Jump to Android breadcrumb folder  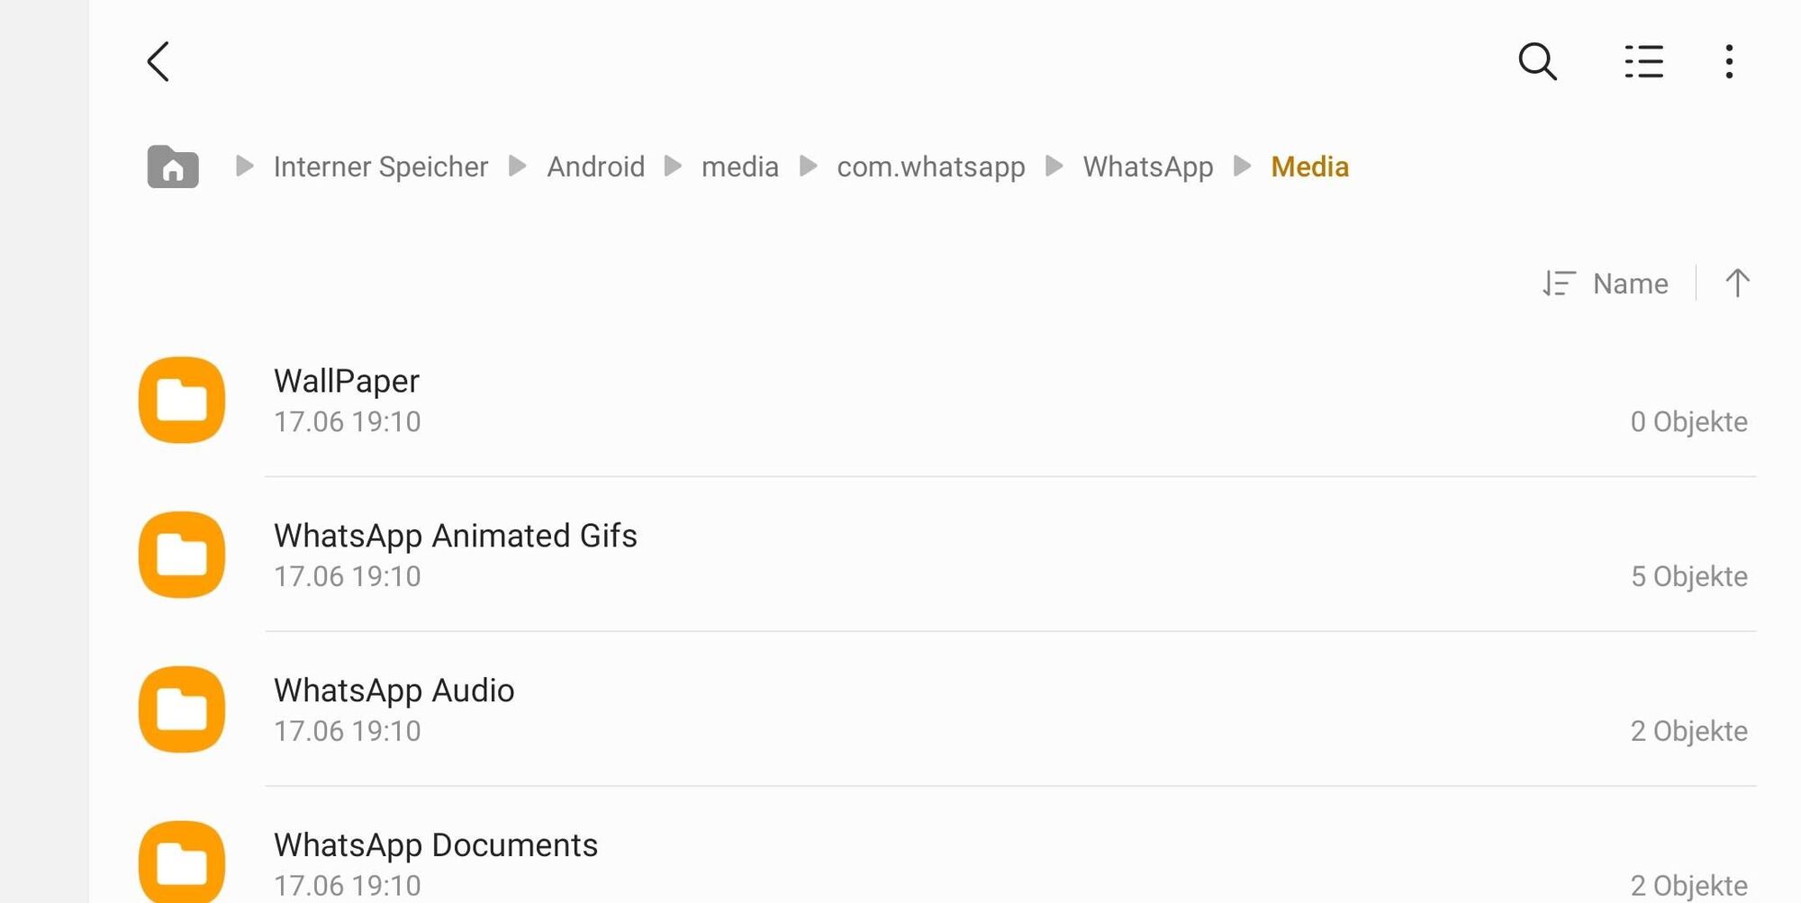595,167
